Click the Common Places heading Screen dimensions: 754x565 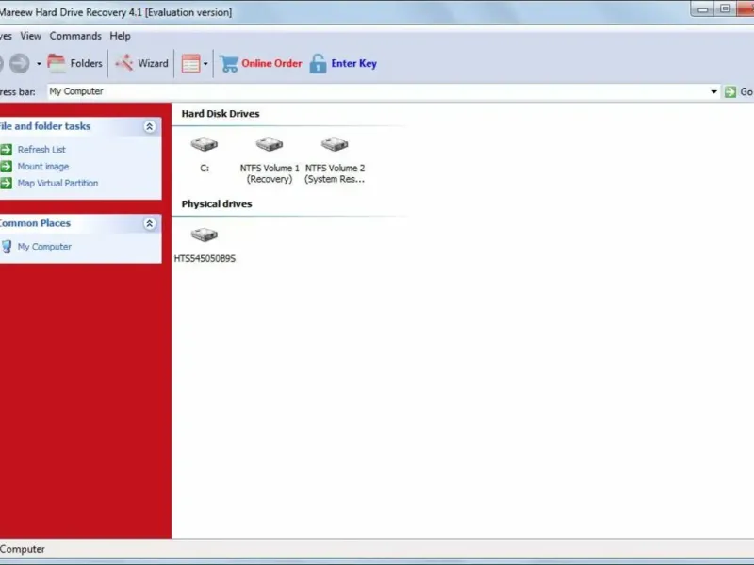coord(35,223)
